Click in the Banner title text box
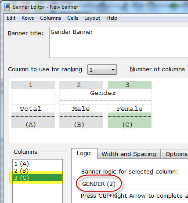The image size is (188, 203). click(119, 42)
